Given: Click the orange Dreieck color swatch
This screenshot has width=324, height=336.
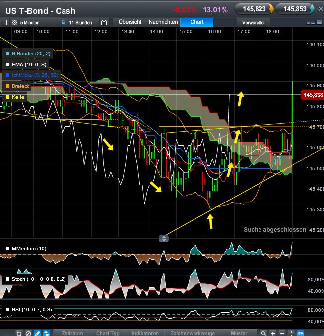Looking at the screenshot, I should (x=7, y=86).
